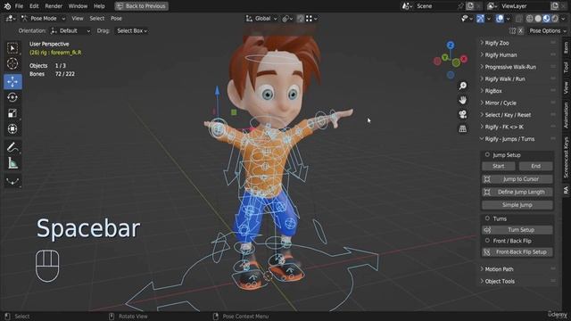
Task: Open the editor type selector button
Action: [10, 19]
